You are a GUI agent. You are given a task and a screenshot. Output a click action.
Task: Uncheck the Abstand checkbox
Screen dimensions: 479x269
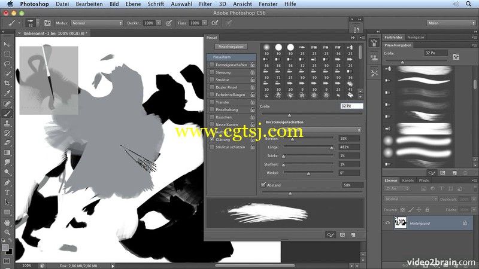pos(263,185)
